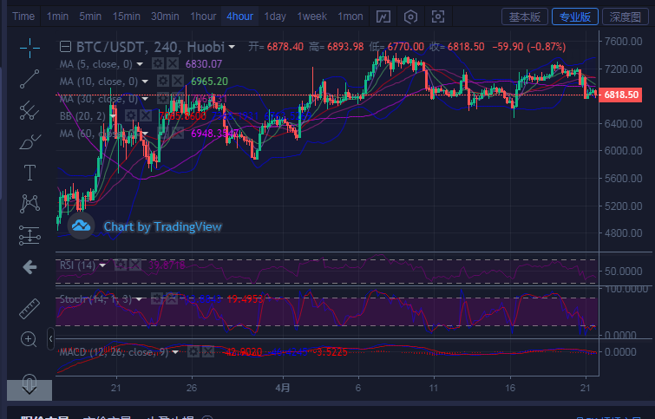This screenshot has height=419, width=655.
Task: Select the 1day timeframe
Action: click(x=275, y=16)
